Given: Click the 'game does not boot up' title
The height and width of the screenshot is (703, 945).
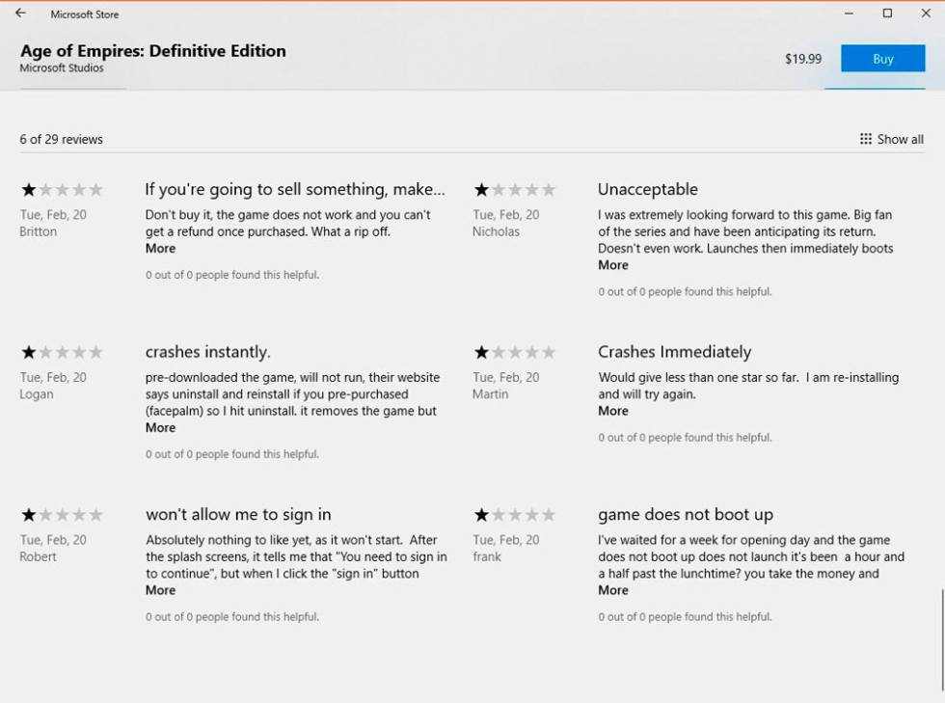Looking at the screenshot, I should [x=686, y=515].
